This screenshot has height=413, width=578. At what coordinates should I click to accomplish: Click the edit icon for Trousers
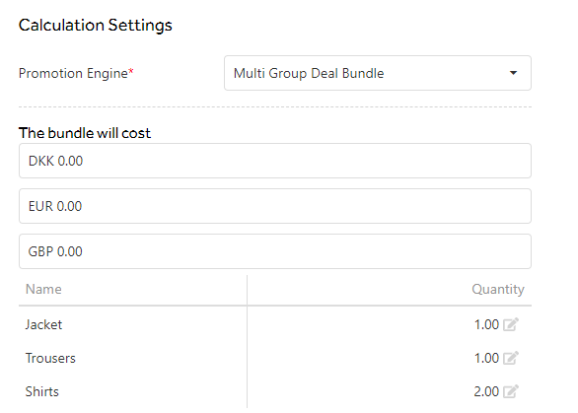click(x=511, y=358)
